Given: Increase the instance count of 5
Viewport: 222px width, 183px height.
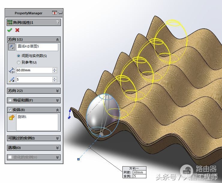Looking at the screenshot, I should [x=55, y=78].
